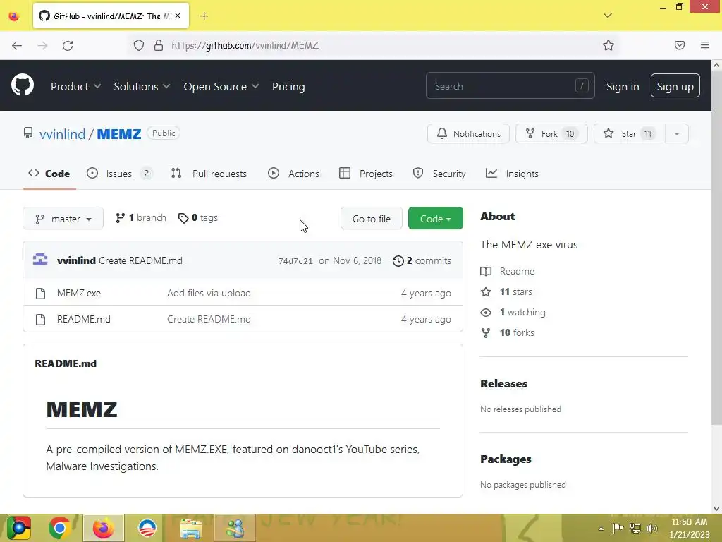Select the Code tab

(x=49, y=174)
